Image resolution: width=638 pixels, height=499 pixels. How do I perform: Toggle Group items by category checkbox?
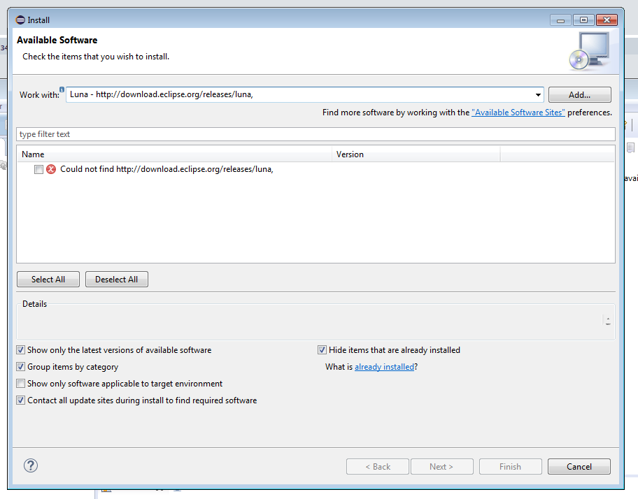[x=21, y=366]
